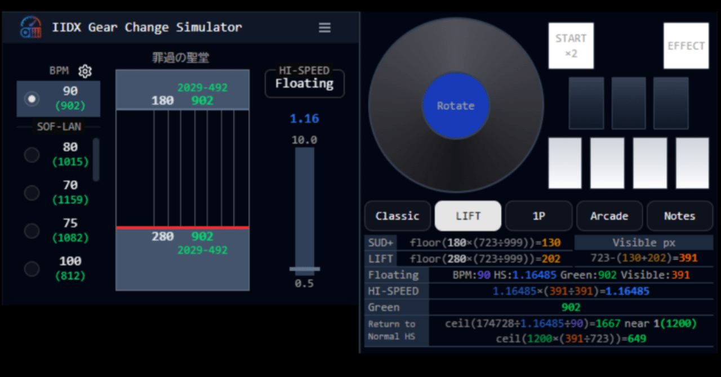Click the HI-SPEED value 1.16
Screen dimensions: 721x377
305,119
